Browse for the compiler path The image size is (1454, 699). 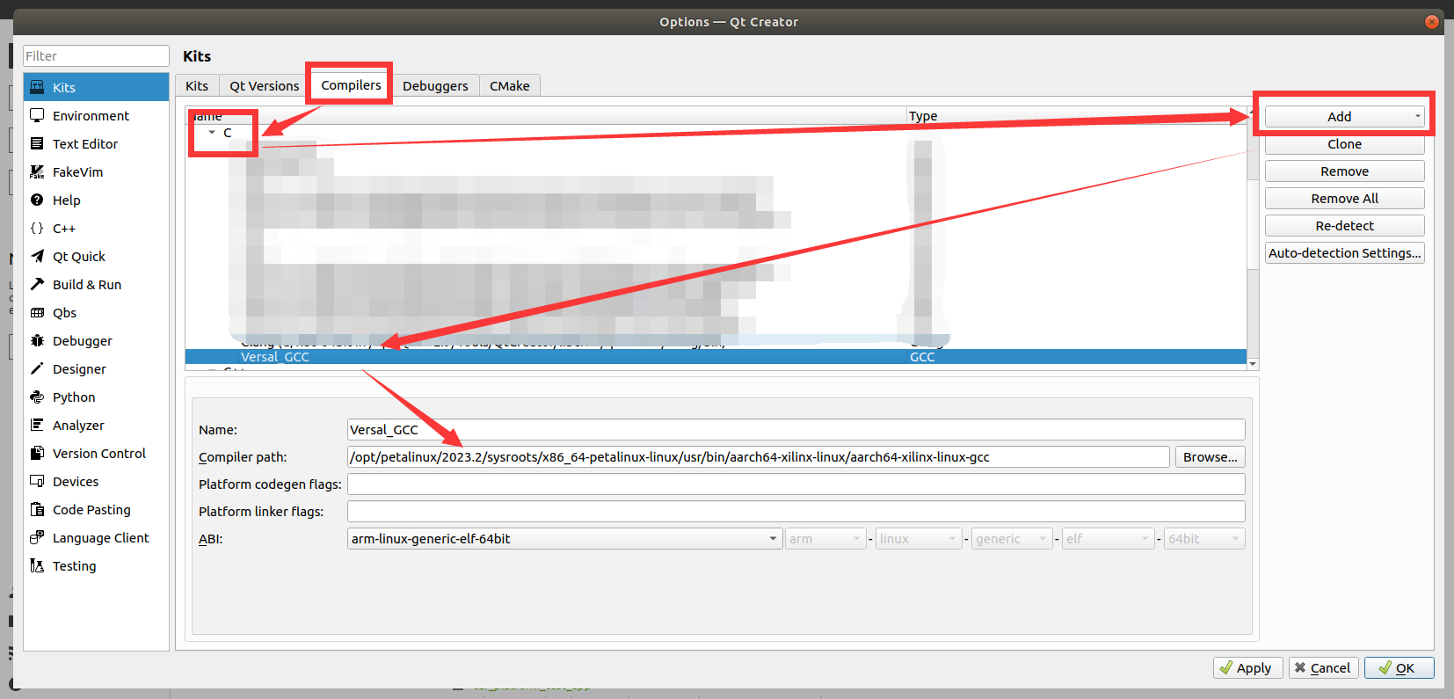click(1210, 457)
